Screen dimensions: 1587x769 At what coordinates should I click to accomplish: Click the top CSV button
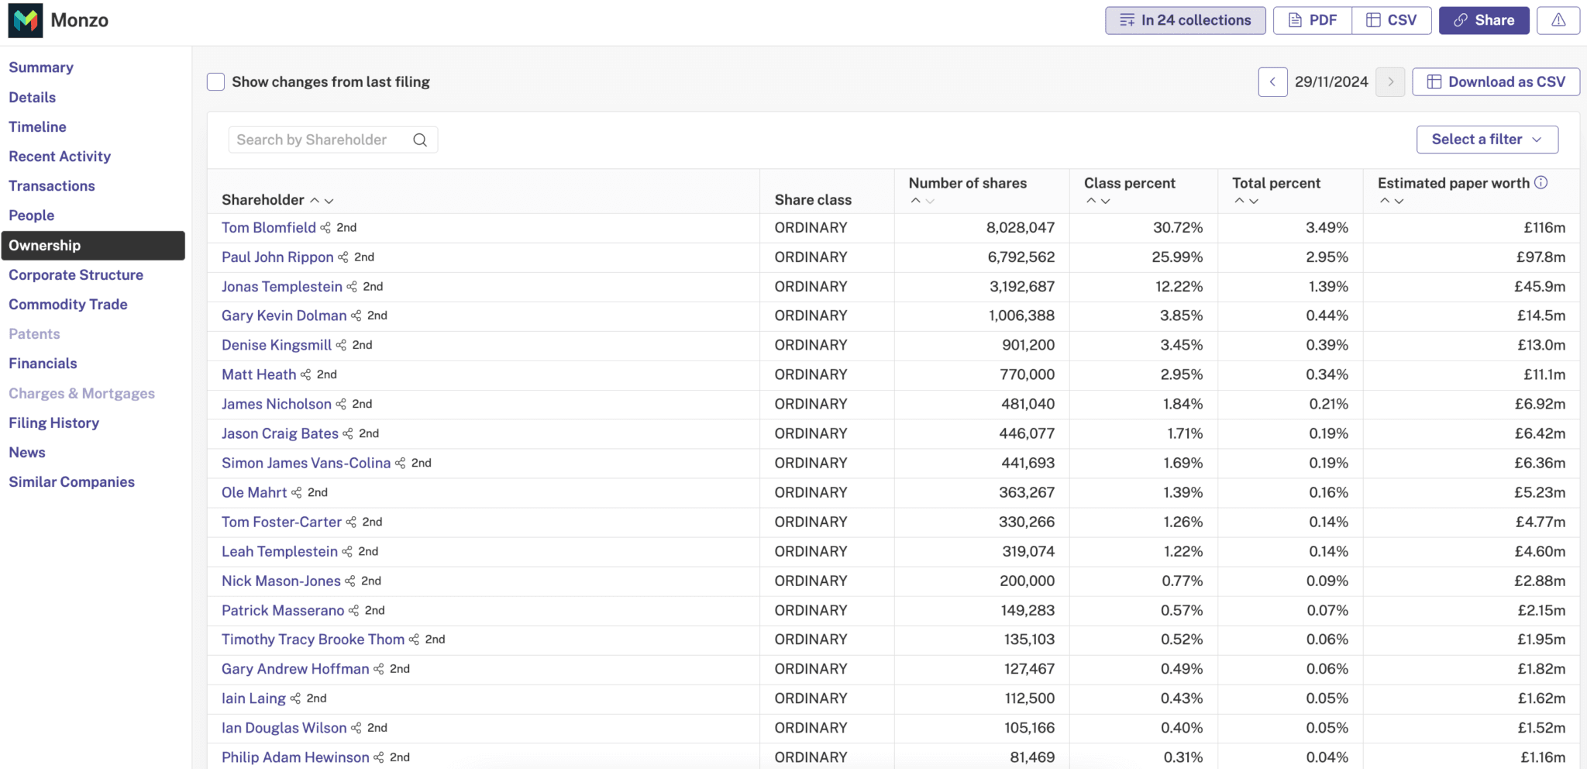pyautogui.click(x=1392, y=20)
